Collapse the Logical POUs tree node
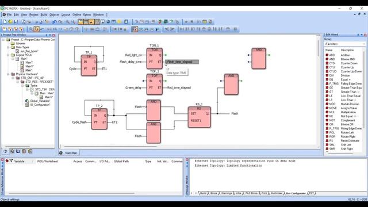The image size is (368, 207). pyautogui.click(x=8, y=55)
